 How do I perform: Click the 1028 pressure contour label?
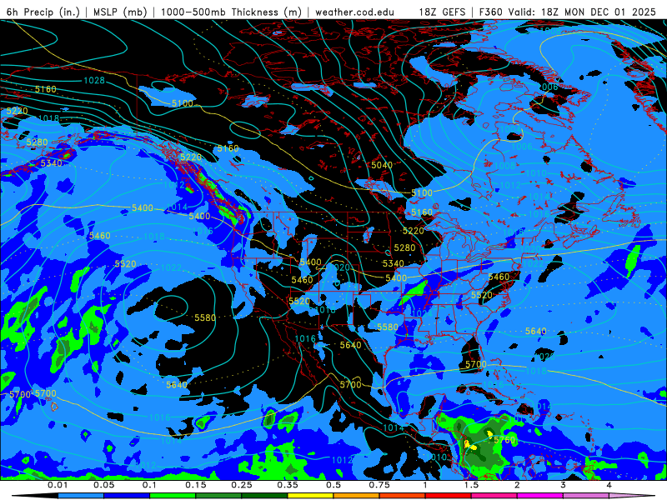[94, 80]
